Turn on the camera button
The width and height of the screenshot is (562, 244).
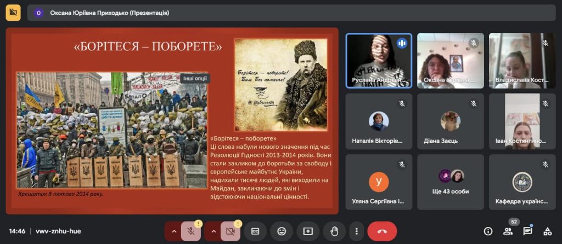[x=231, y=231]
